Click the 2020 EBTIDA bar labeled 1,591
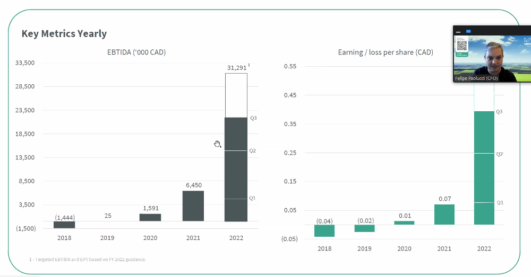Image resolution: width=531 pixels, height=277 pixels. pos(150,217)
